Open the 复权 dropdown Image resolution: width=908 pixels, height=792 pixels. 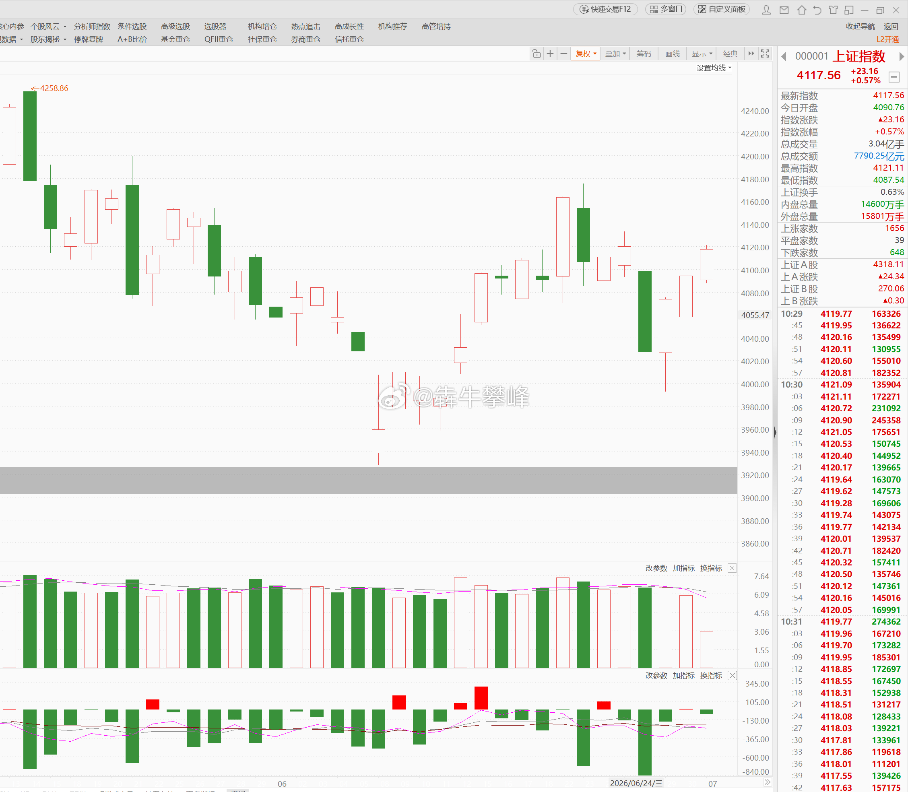(585, 54)
